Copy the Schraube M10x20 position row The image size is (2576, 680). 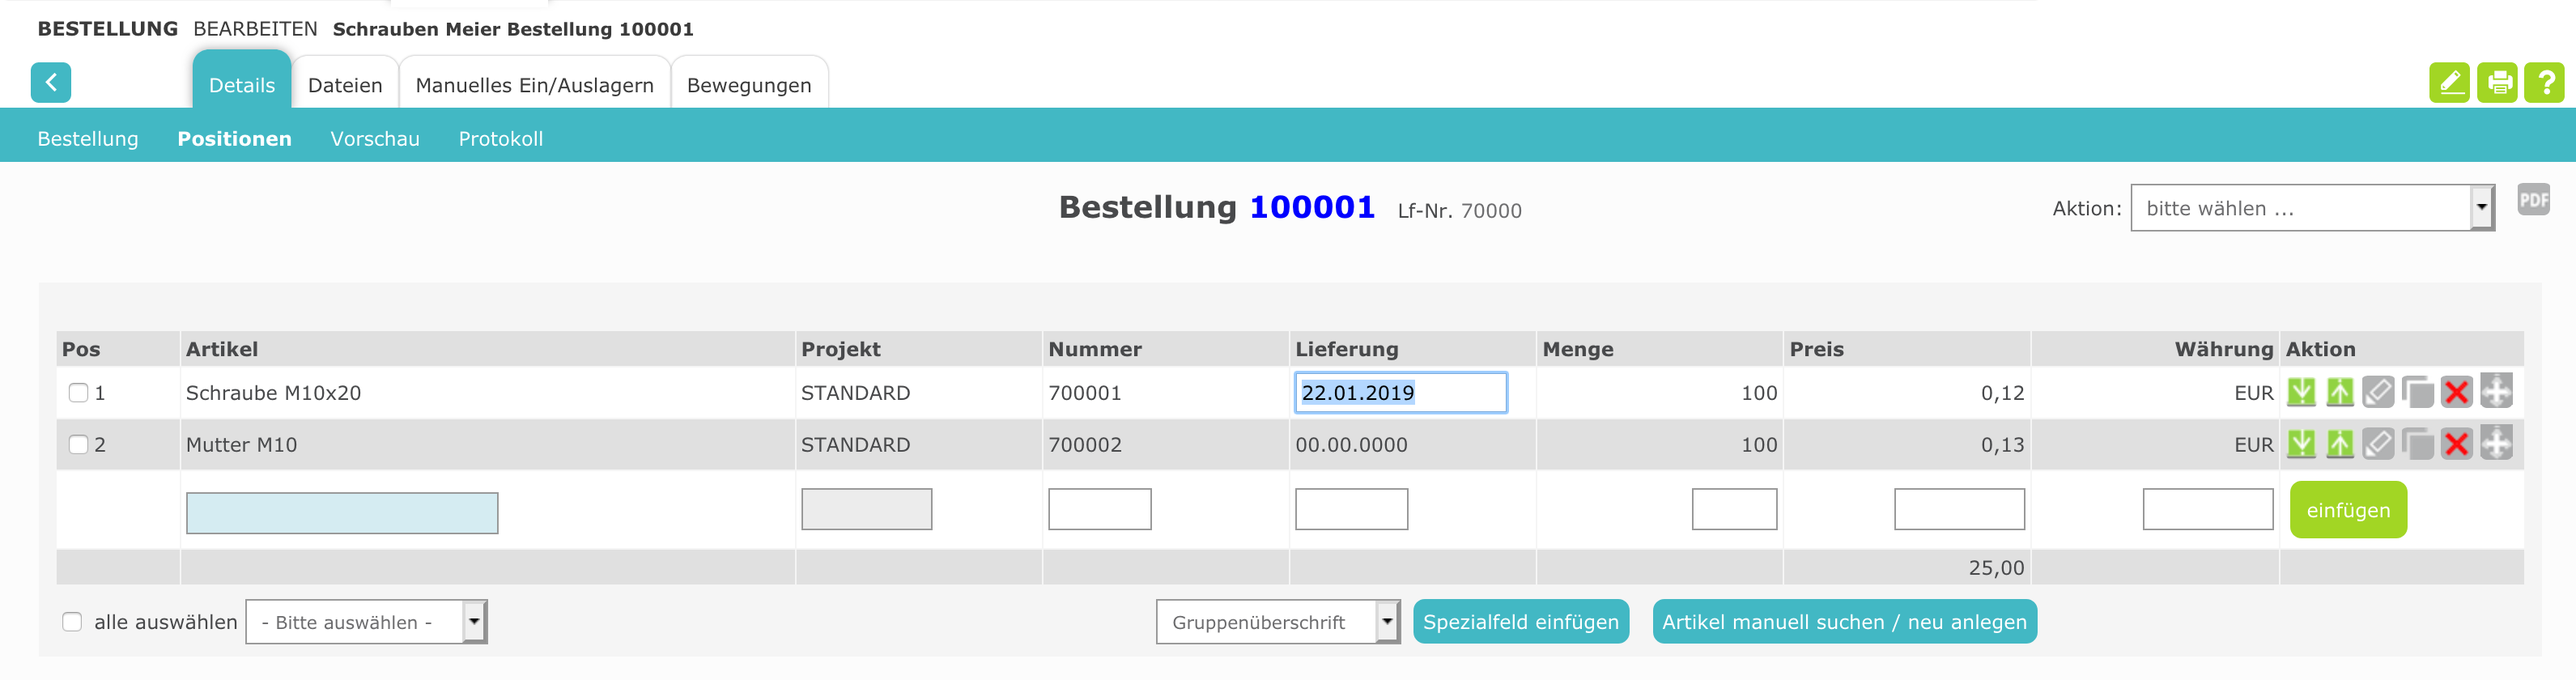(x=2417, y=392)
